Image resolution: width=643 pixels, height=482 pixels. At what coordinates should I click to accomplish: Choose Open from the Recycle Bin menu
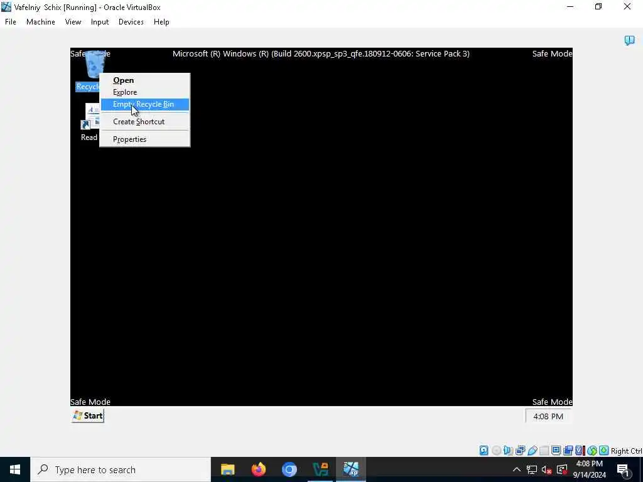point(145,80)
